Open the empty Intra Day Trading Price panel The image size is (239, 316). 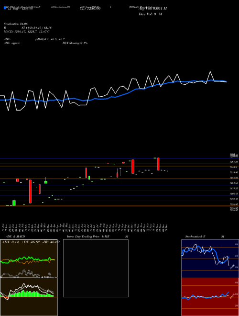click(x=96, y=268)
